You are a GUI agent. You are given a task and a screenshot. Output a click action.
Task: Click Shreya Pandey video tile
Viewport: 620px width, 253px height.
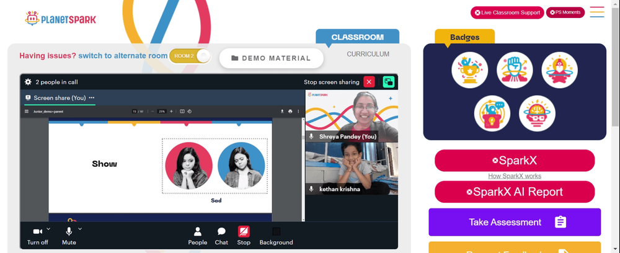coord(352,116)
